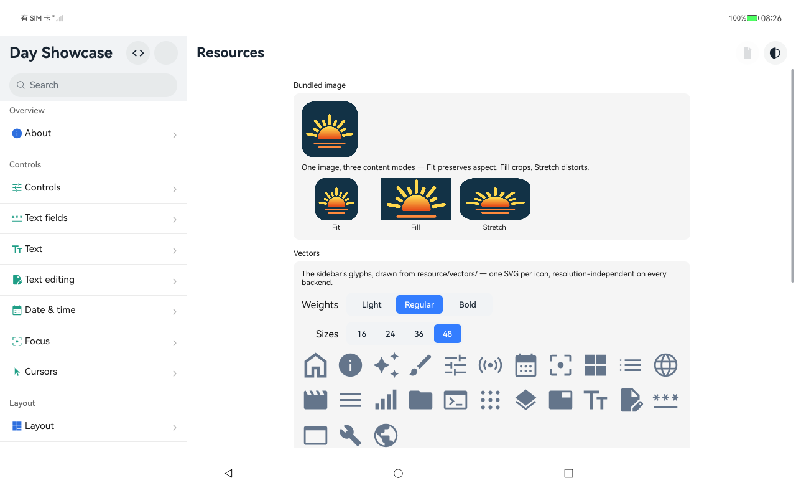Expand the Text fields row chevron

click(175, 219)
